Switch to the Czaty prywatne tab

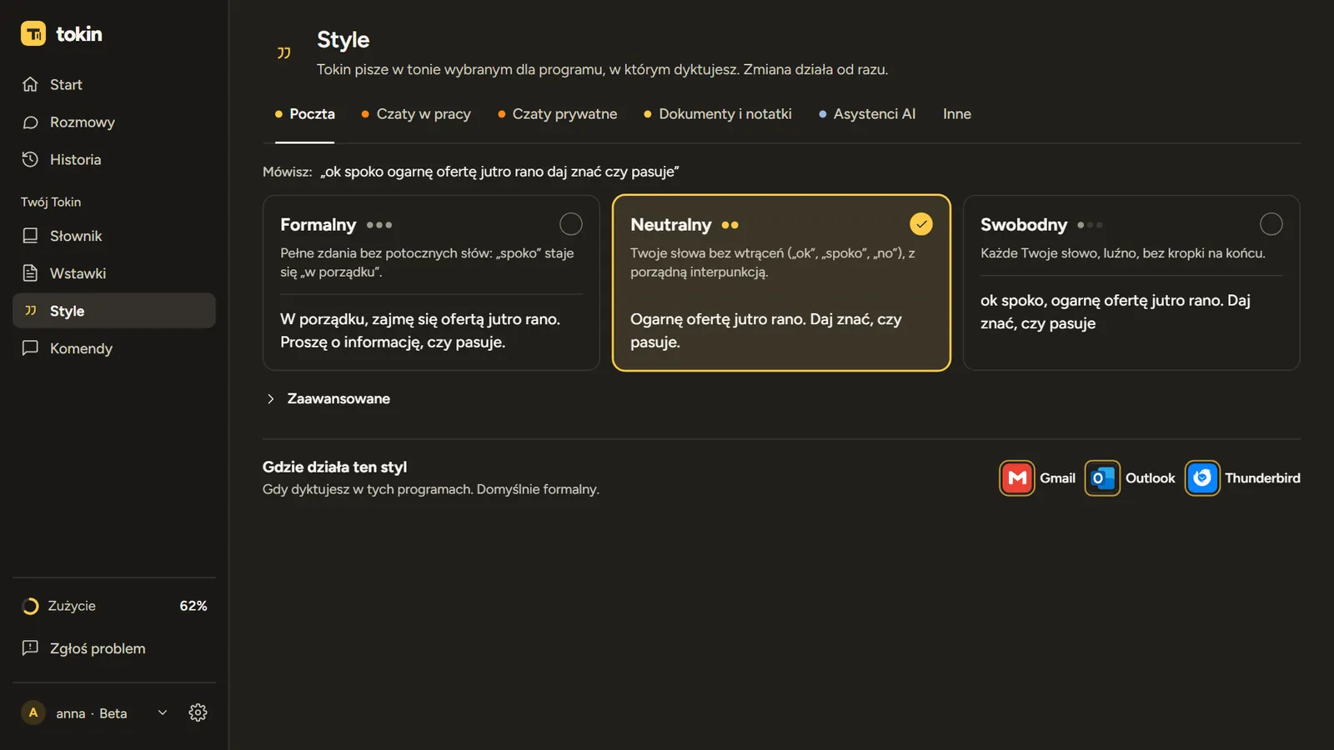pyautogui.click(x=557, y=114)
